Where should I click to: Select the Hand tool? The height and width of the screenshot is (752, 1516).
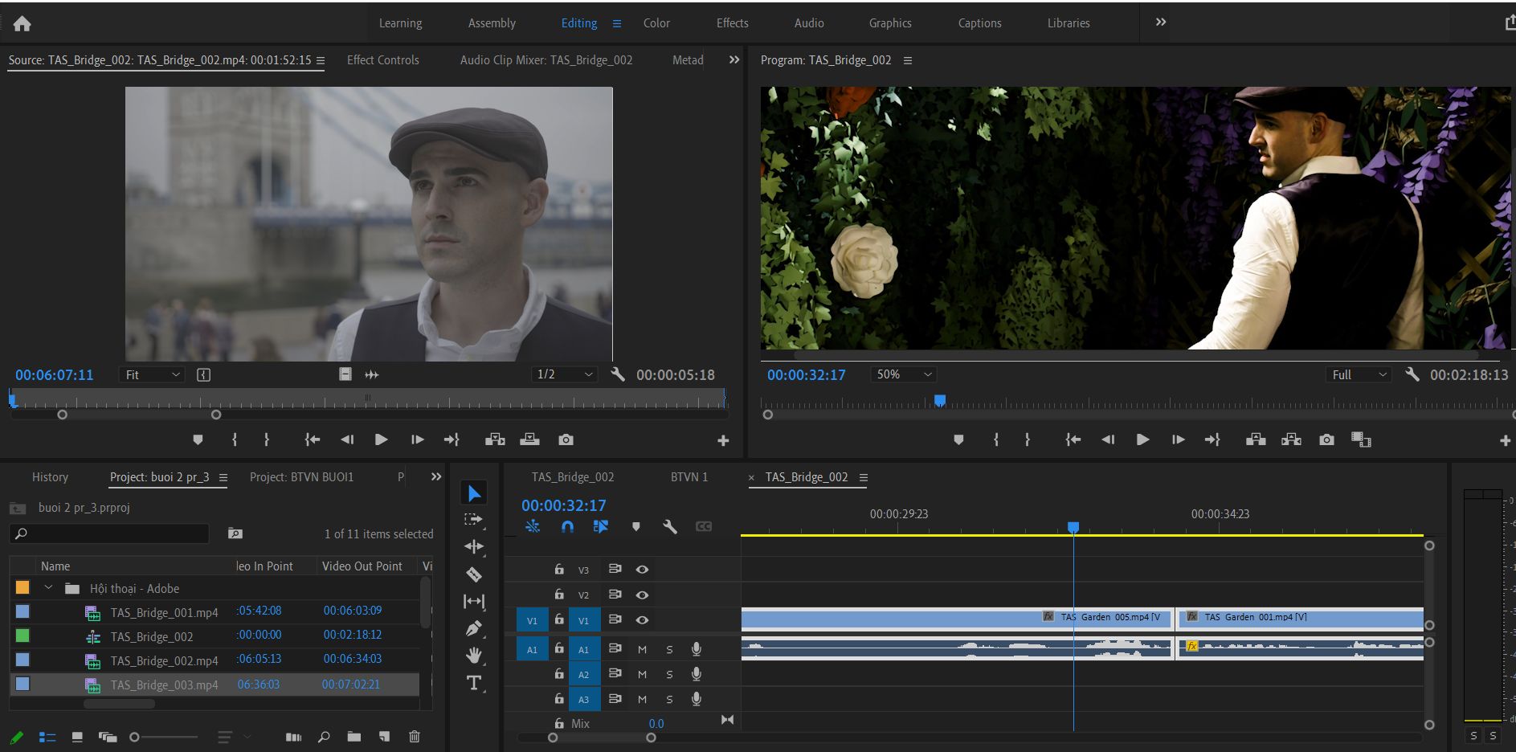click(474, 656)
